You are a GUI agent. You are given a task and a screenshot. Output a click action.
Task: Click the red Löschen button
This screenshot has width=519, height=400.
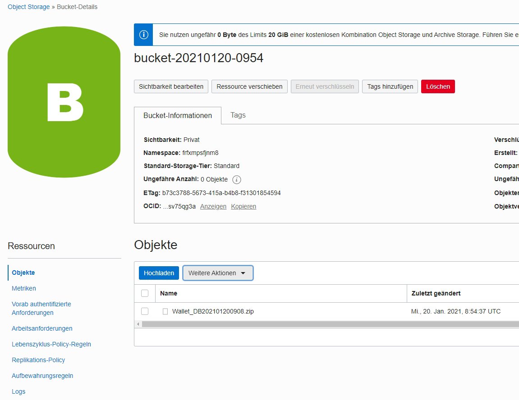[437, 86]
